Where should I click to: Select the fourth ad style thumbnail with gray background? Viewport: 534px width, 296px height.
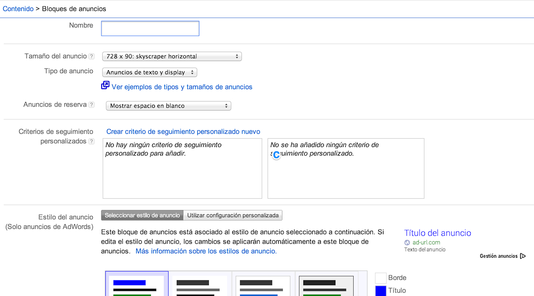[326, 285]
